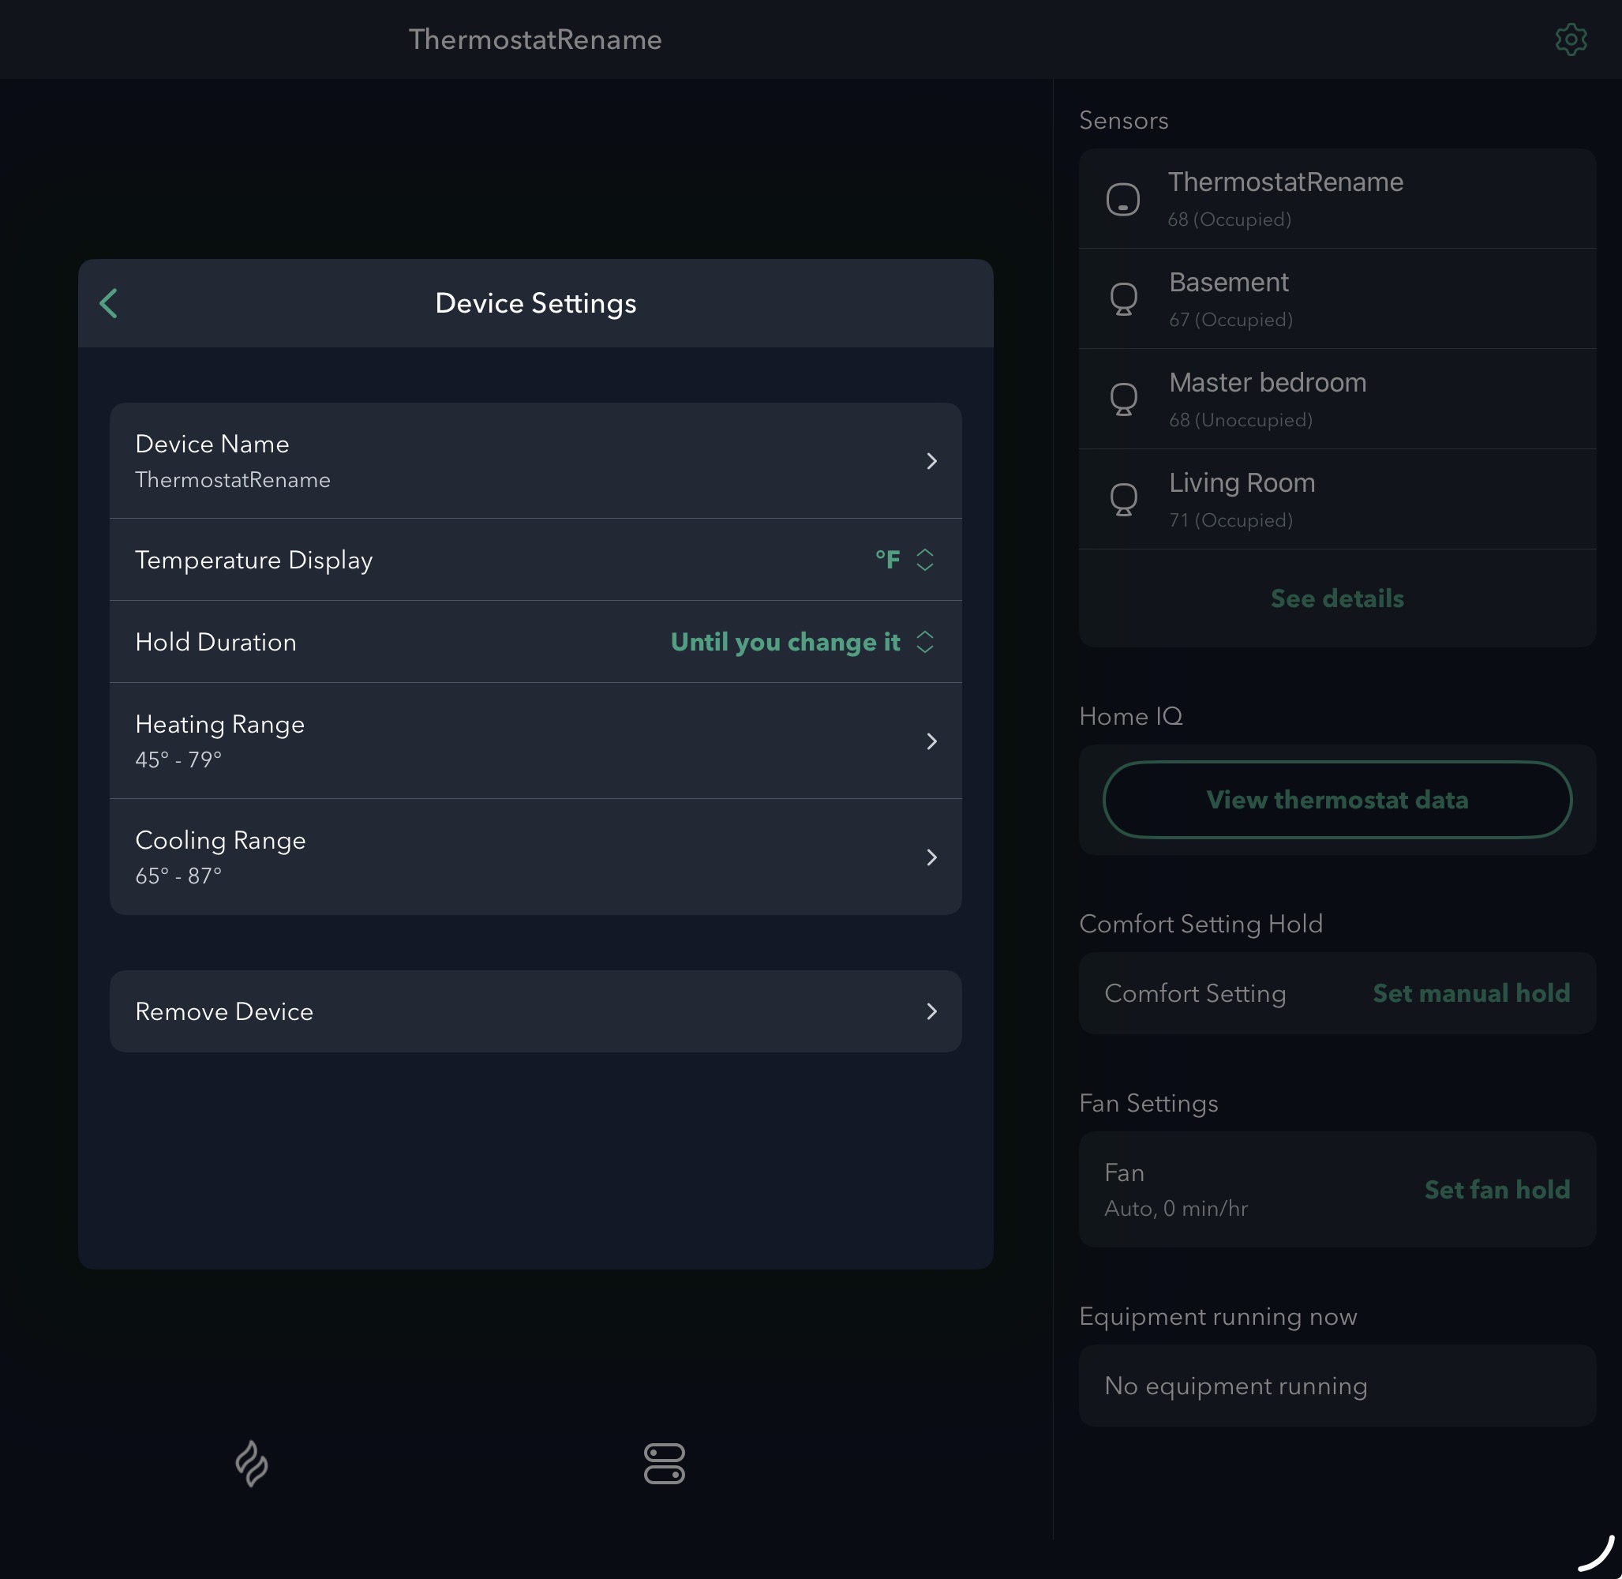Image resolution: width=1622 pixels, height=1579 pixels.
Task: Select the Master bedroom sensor icon
Action: pyautogui.click(x=1123, y=399)
